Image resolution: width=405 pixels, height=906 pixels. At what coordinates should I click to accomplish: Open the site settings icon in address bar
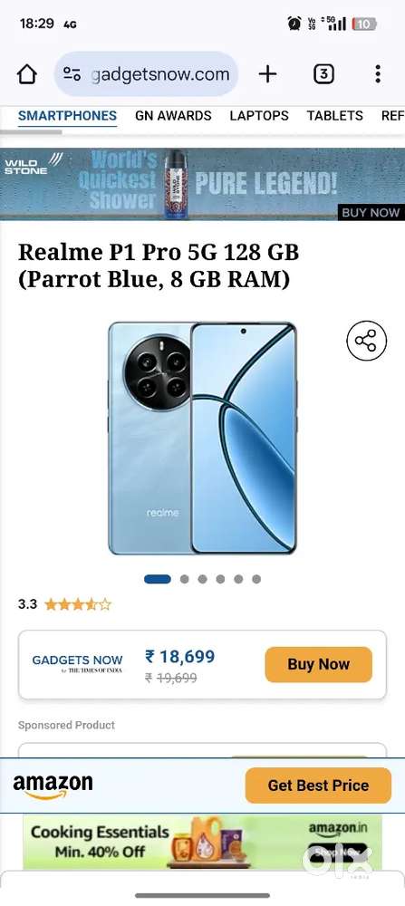click(72, 74)
